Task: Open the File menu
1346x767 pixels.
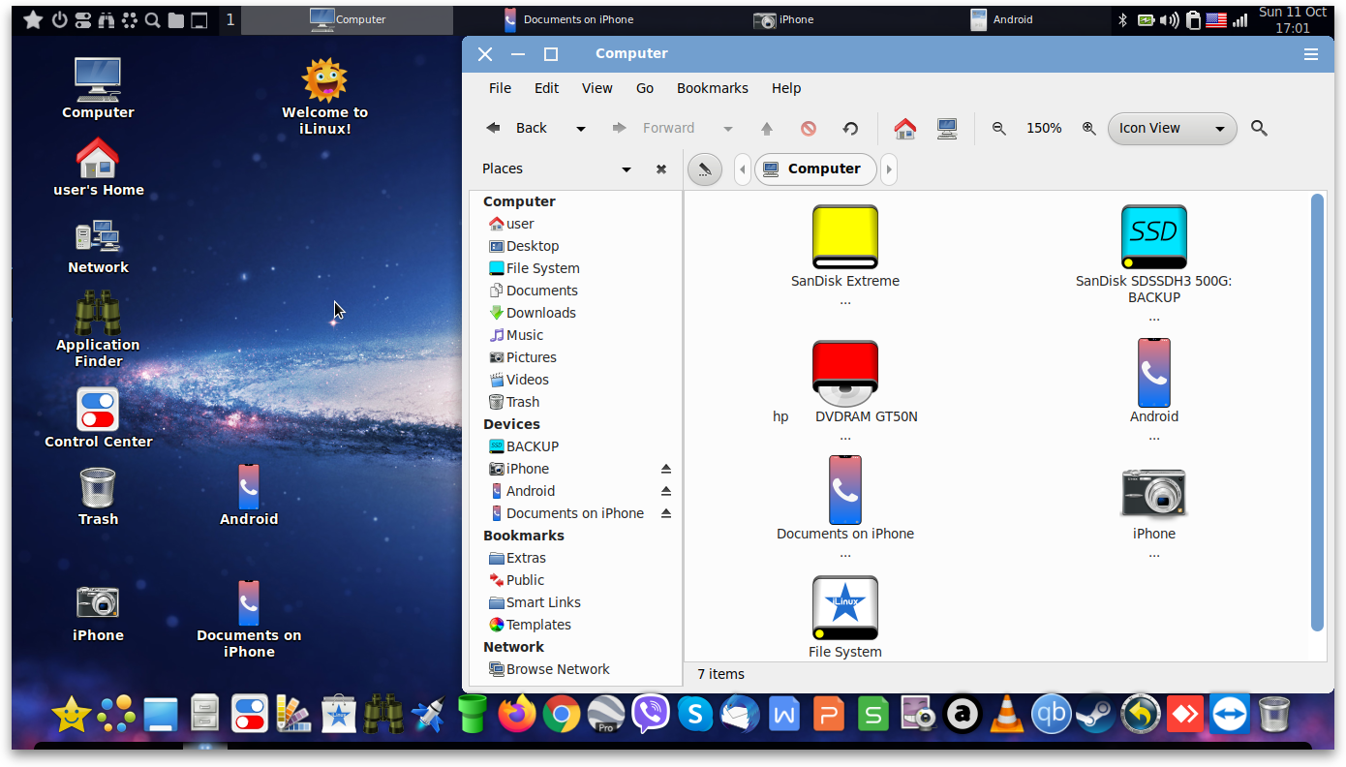Action: [500, 88]
